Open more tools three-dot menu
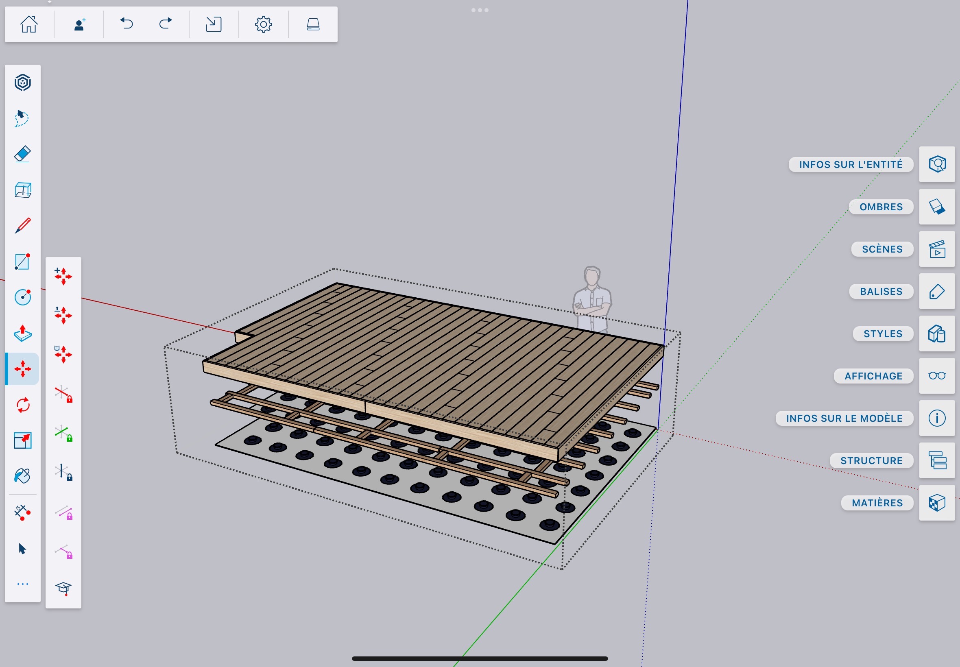This screenshot has height=667, width=960. [x=22, y=584]
